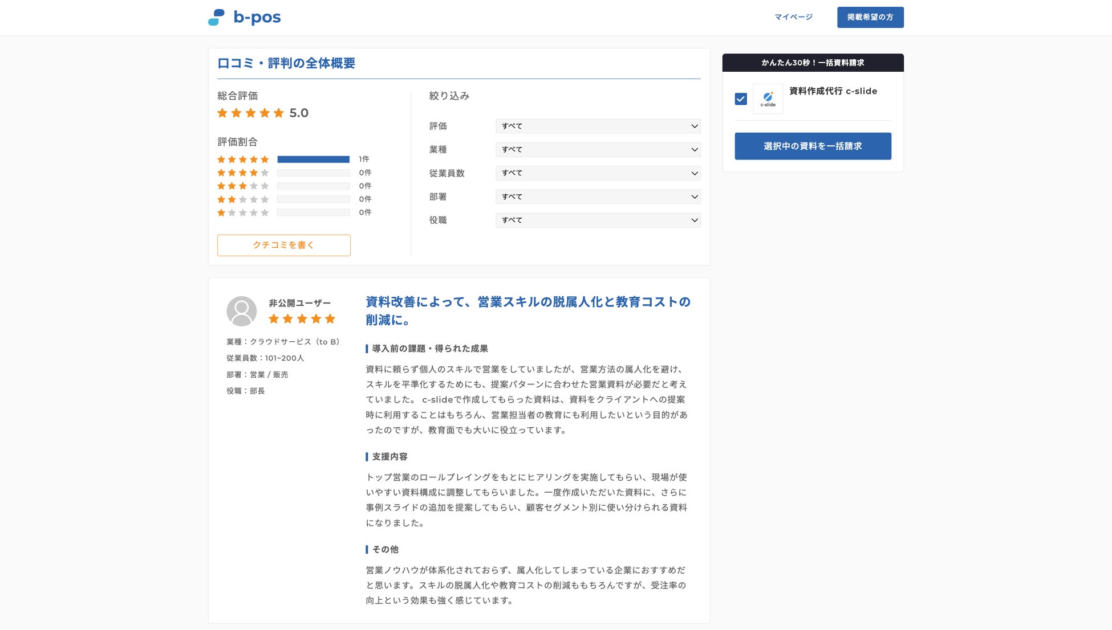This screenshot has width=1112, height=630.
Task: Open the 評価 filter dropdown
Action: tap(598, 126)
